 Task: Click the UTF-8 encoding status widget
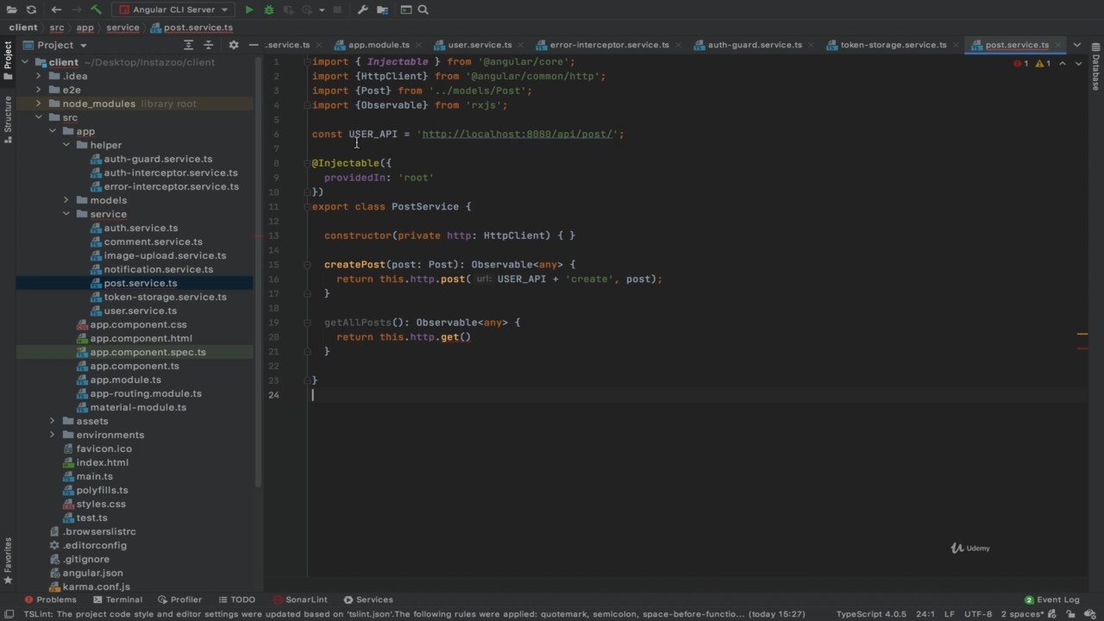[x=977, y=614]
